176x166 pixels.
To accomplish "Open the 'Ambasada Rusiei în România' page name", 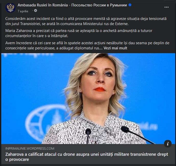I will coord(43,5).
